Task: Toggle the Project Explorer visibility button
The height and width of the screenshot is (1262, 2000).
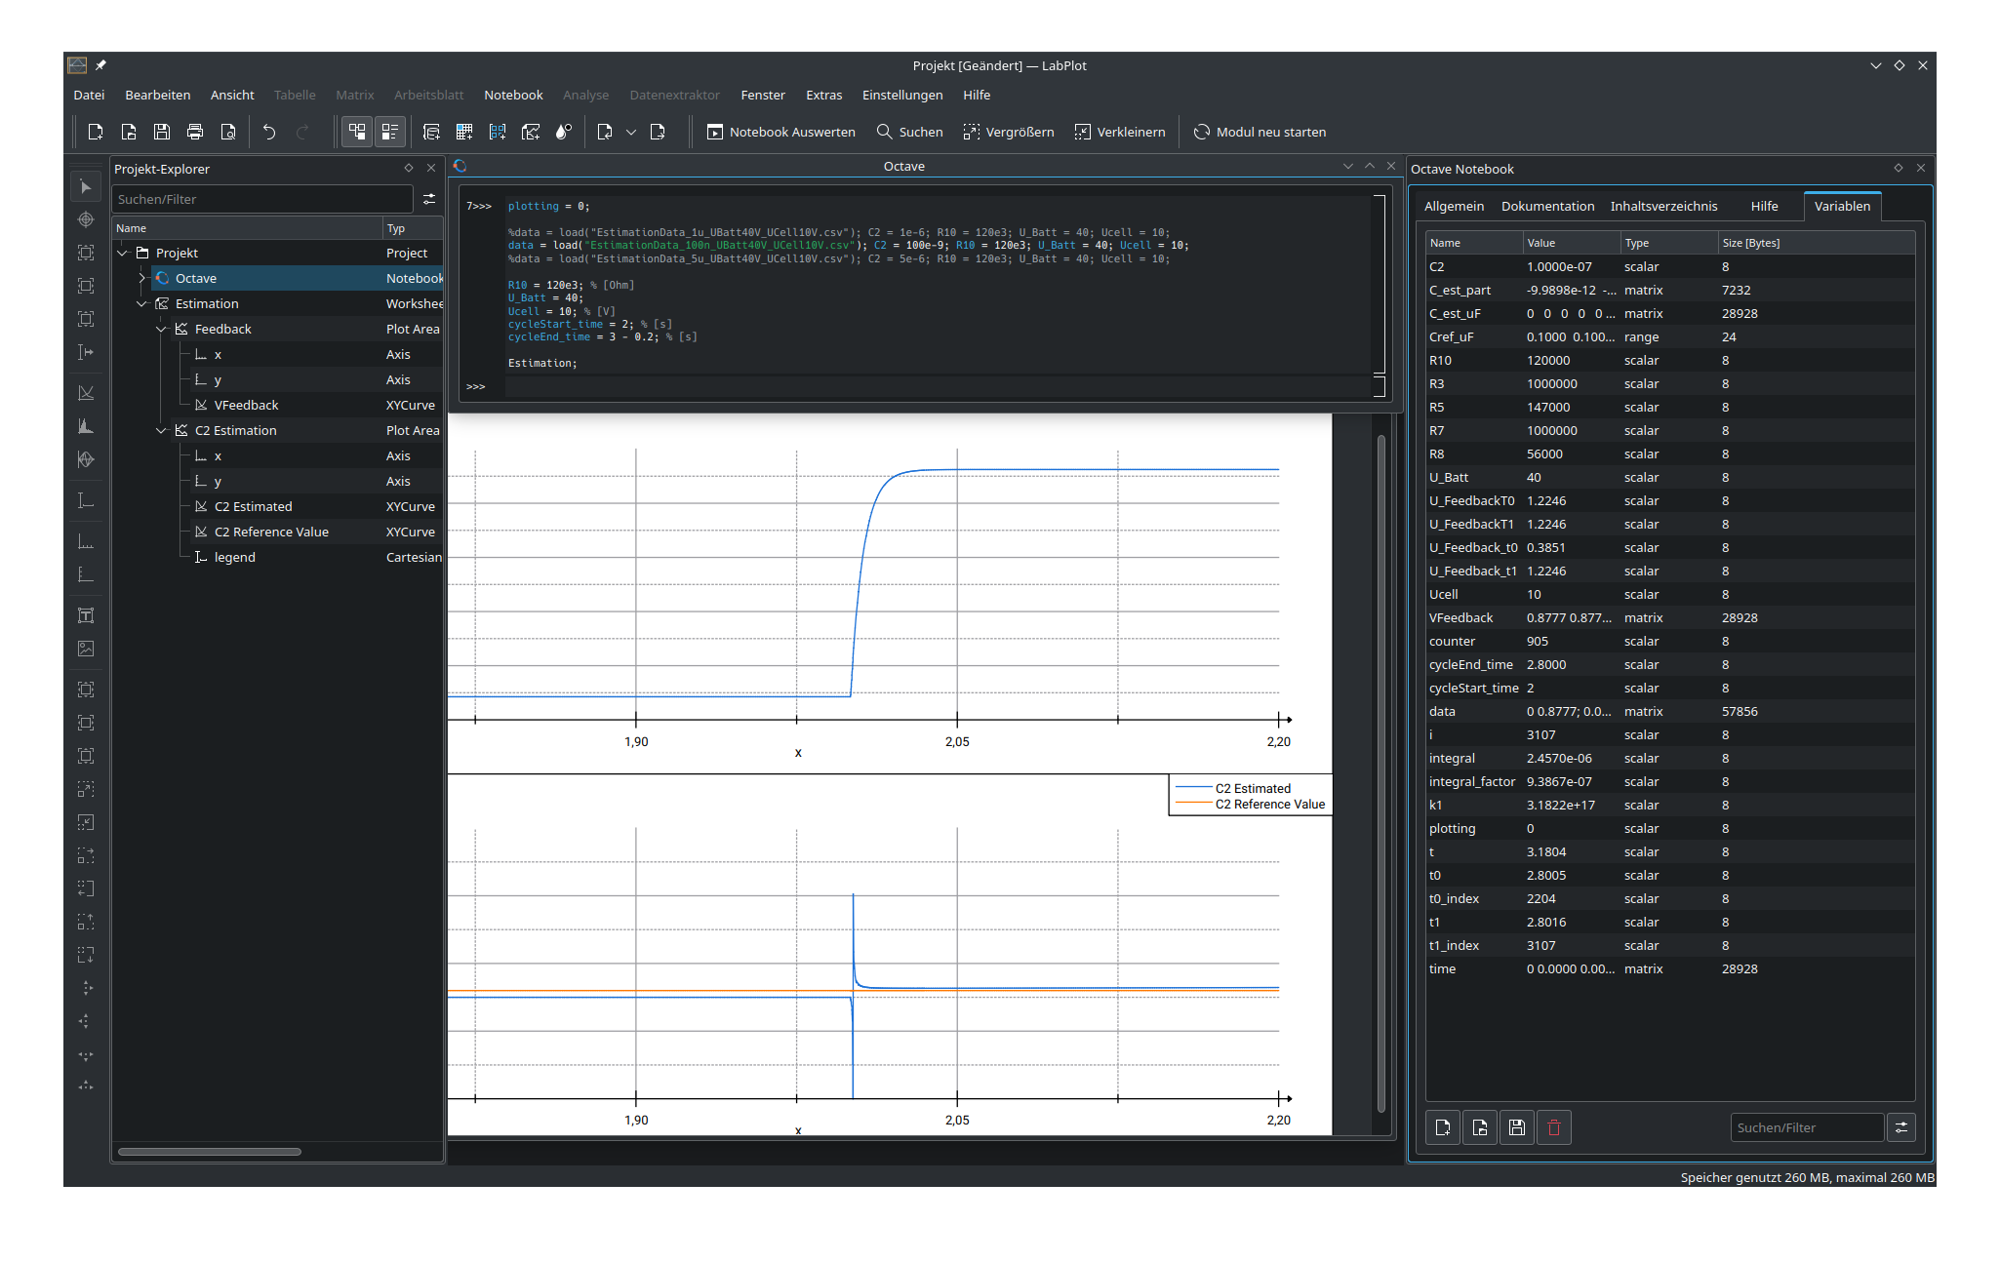Action: (358, 132)
